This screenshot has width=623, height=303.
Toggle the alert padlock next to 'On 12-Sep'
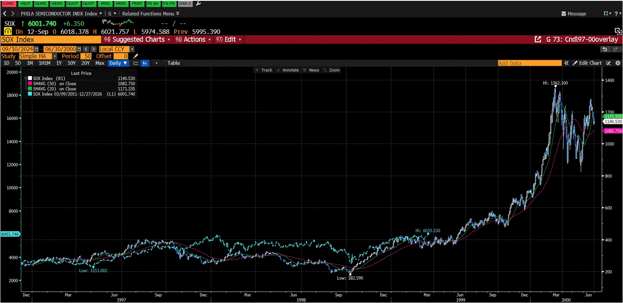click(7, 31)
